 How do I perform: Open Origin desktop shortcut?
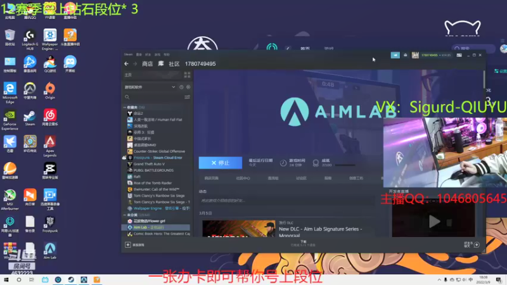pyautogui.click(x=50, y=91)
